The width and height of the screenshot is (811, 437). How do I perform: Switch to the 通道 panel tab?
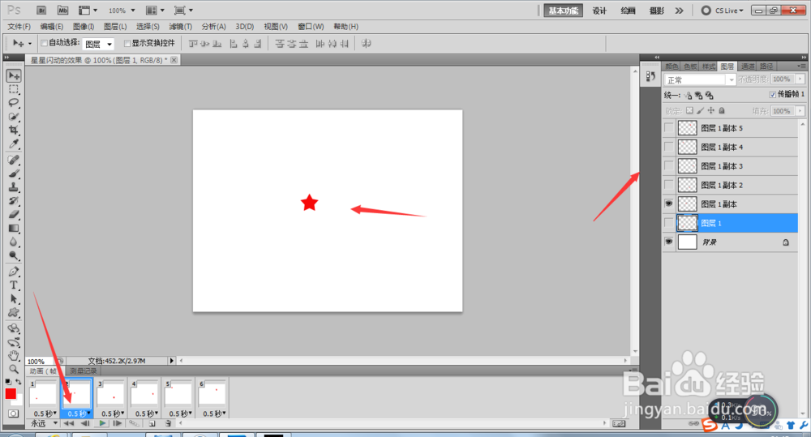[x=748, y=66]
